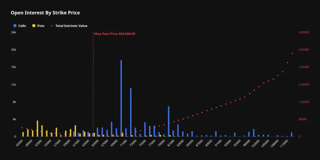
Task: Click the 89000 strike label
Action: pos(209,143)
